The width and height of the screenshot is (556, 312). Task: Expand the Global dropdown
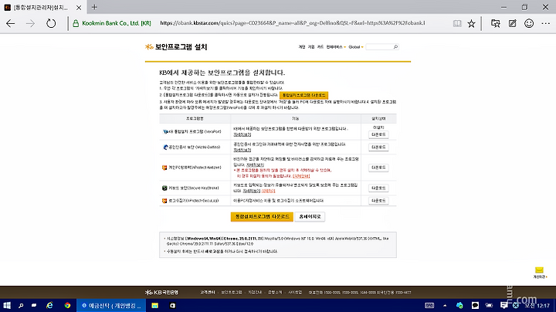pyautogui.click(x=356, y=47)
